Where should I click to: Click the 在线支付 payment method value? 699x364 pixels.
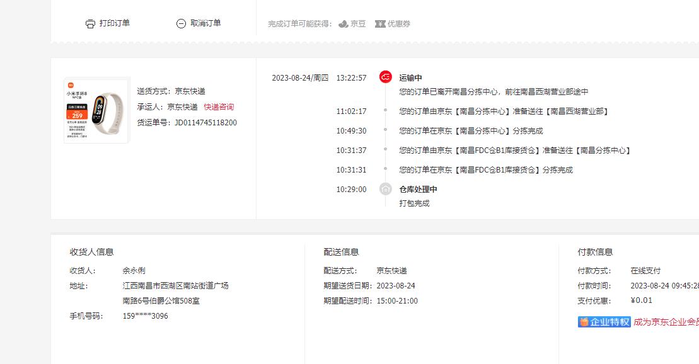pyautogui.click(x=645, y=270)
